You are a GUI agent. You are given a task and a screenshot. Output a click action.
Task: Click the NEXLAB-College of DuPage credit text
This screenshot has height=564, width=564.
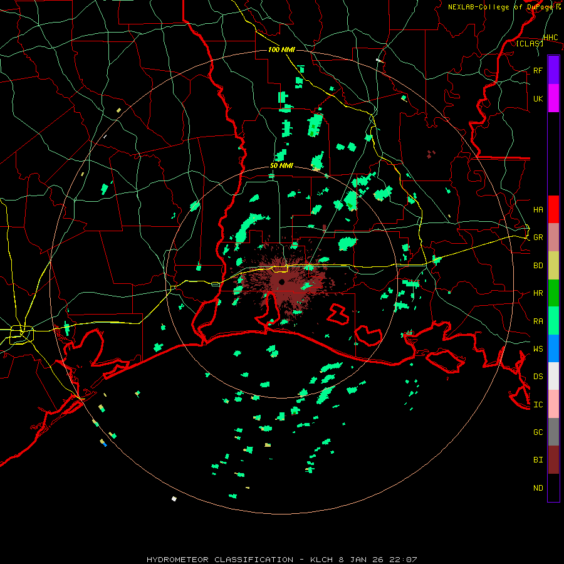coord(504,7)
